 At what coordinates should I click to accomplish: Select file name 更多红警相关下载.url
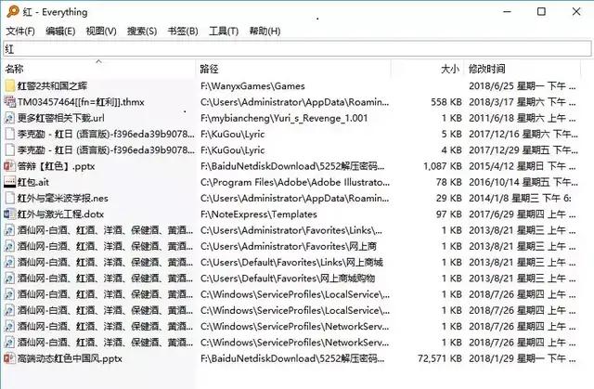pyautogui.click(x=61, y=118)
